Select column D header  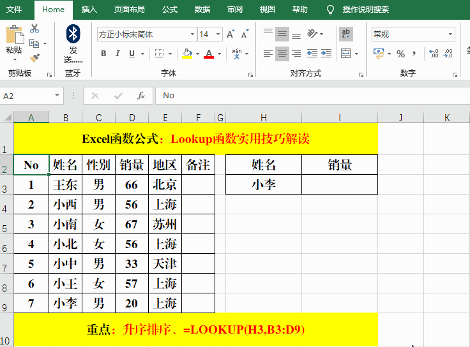coord(132,117)
